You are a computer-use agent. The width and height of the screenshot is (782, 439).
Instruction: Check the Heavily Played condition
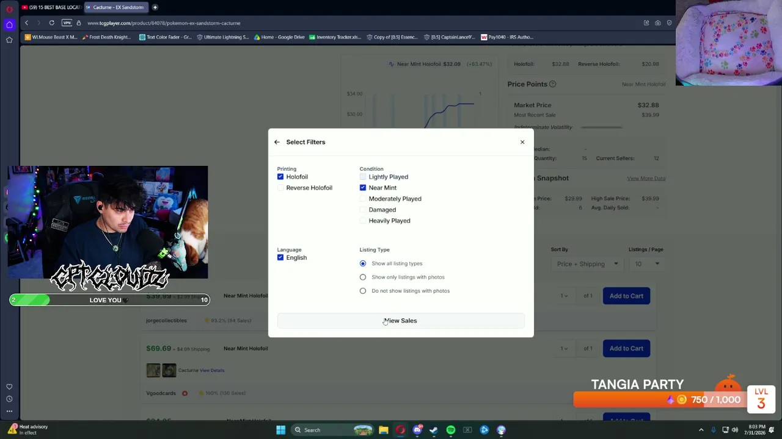tap(363, 221)
